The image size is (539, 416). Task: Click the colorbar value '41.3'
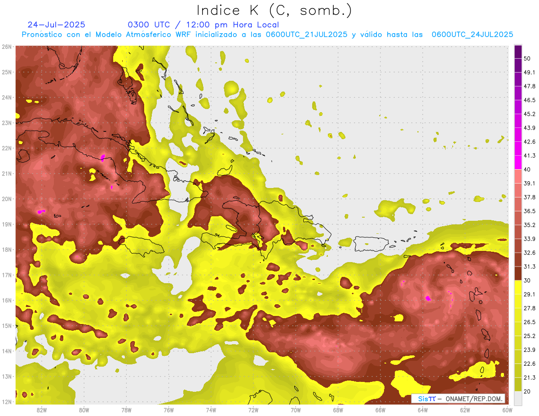(530, 156)
